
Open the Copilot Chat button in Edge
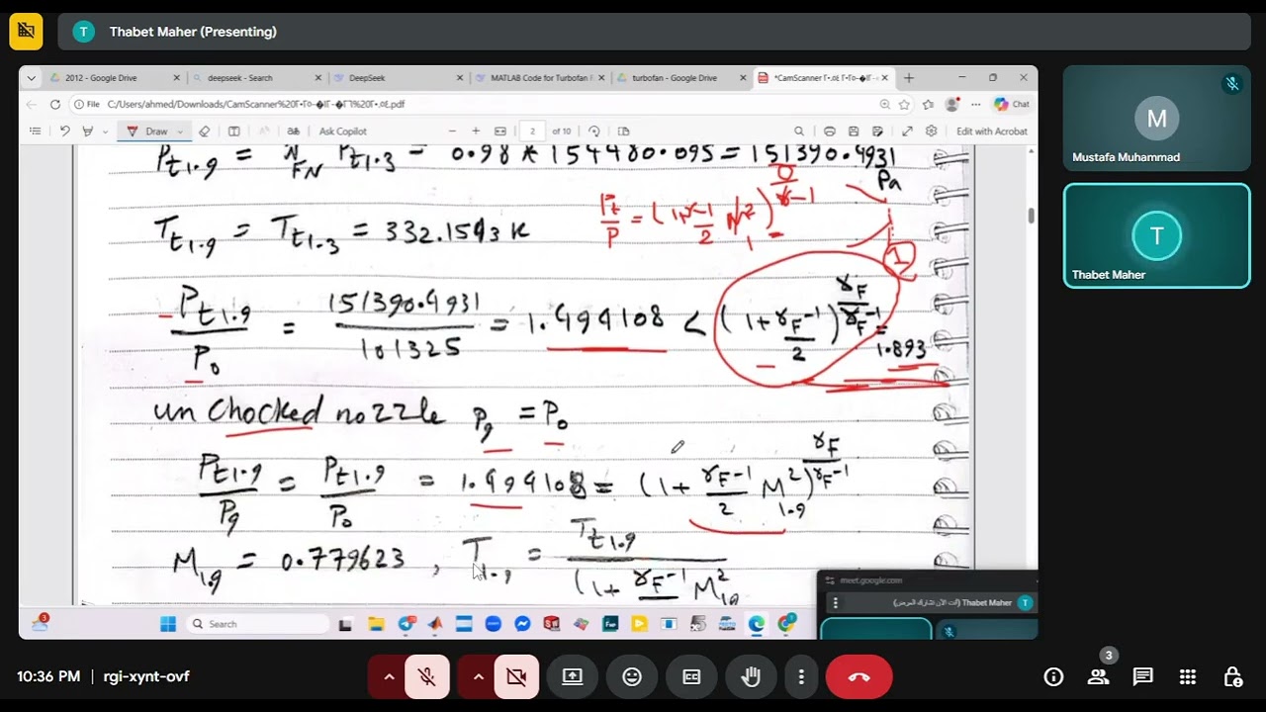1012,104
